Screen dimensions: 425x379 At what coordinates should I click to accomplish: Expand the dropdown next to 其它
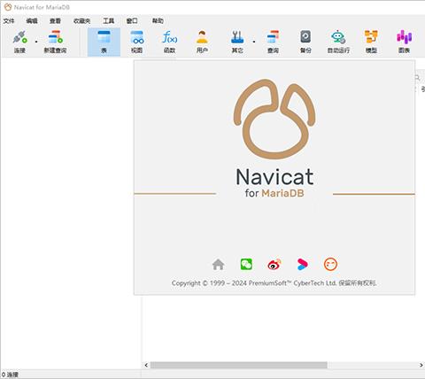pyautogui.click(x=254, y=42)
